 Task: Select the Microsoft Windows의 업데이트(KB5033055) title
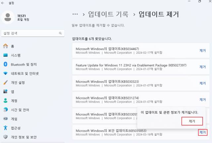(107, 114)
